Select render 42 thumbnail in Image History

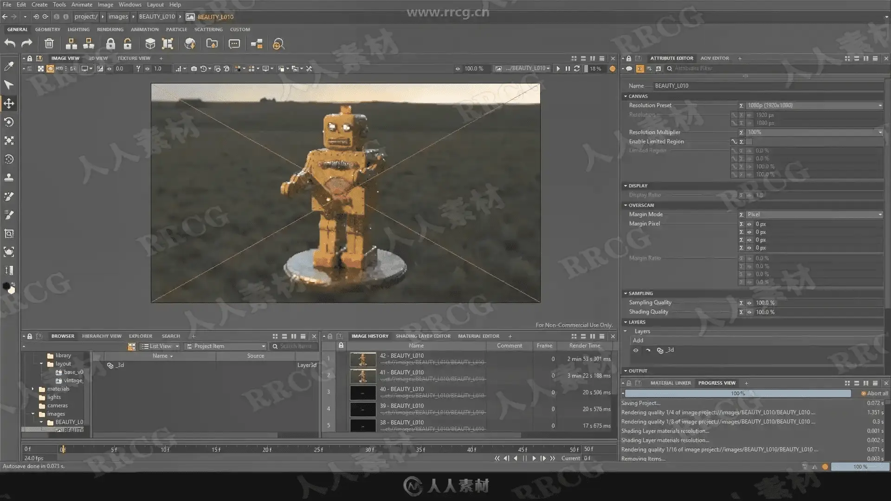[362, 359]
